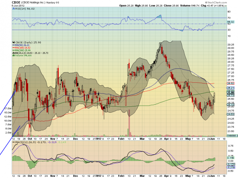
Task: Click the 24.00 price axis label
Action: click(230, 123)
